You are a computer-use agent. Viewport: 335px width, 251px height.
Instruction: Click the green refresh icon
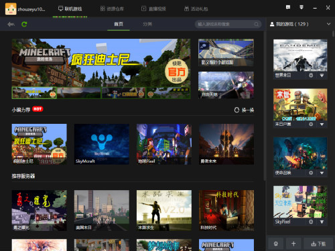point(24,24)
